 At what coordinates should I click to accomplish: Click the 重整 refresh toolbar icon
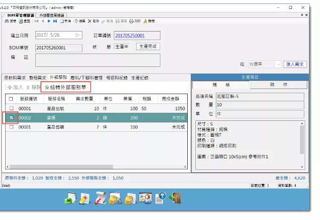tap(23, 21)
